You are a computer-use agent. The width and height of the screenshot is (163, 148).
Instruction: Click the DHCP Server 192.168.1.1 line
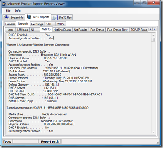point(34,88)
